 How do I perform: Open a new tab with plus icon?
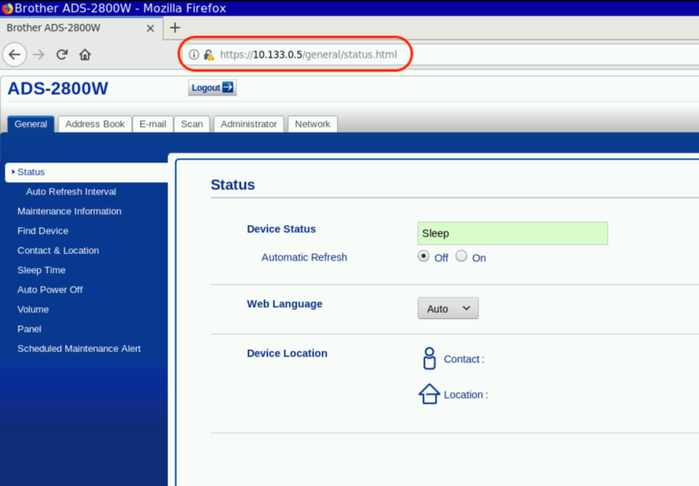click(x=175, y=28)
